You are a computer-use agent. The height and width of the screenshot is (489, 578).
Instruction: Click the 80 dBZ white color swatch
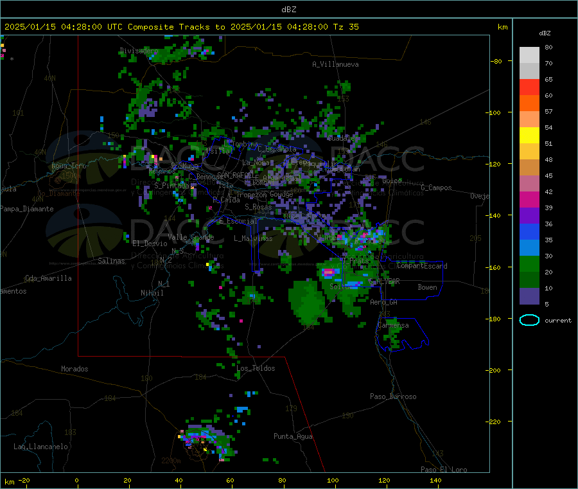(x=529, y=55)
